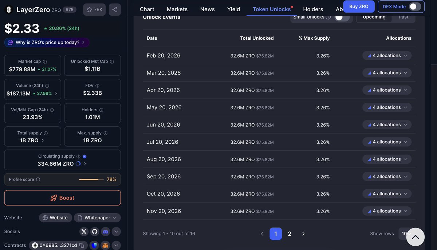Open Why is ZRO's price up today
Screen dimensions: 437x250
[x=47, y=43]
